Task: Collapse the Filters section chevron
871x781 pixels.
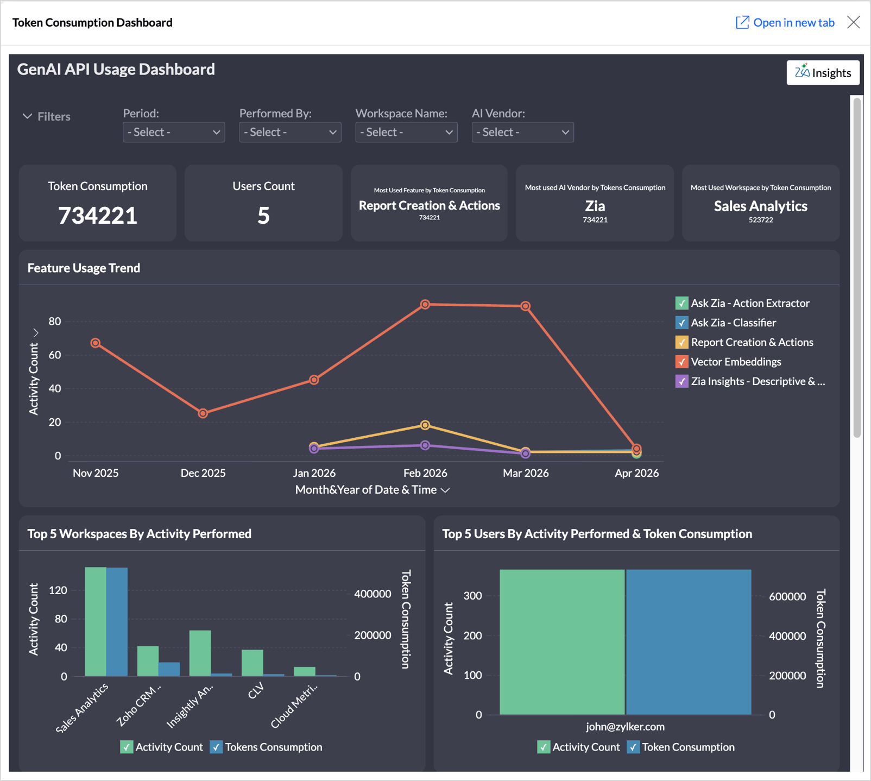Action: tap(27, 116)
